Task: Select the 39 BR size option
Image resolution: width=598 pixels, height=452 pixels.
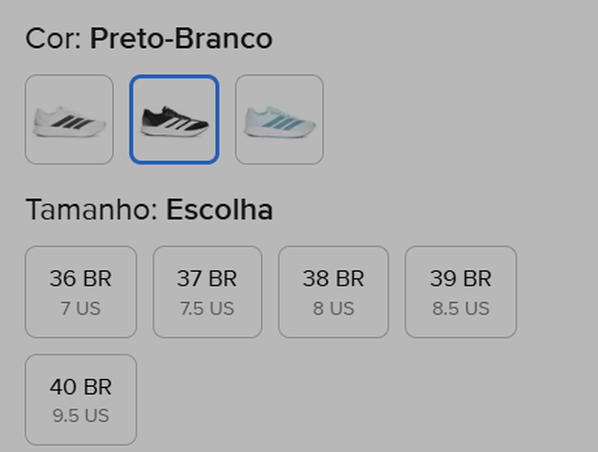Action: coord(461,291)
